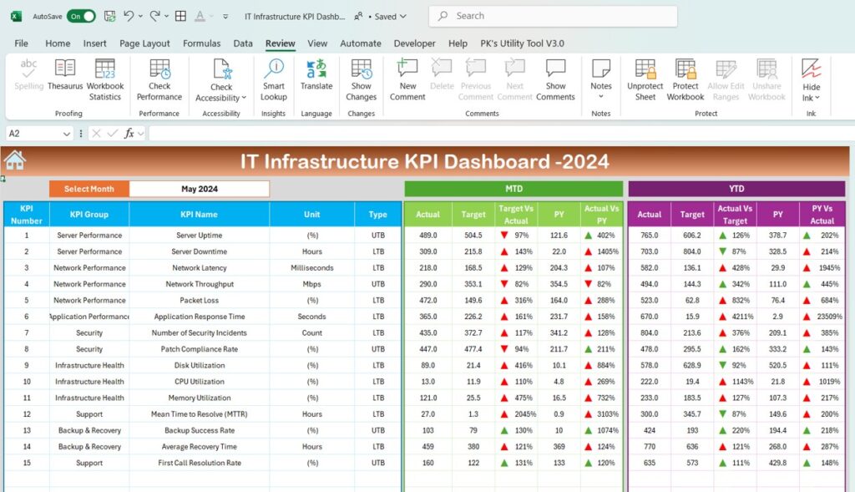The image size is (855, 492).
Task: Click the font color icon in quick access
Action: [x=200, y=17]
